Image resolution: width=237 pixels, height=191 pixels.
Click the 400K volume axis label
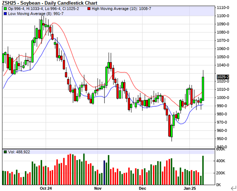coord(221,161)
